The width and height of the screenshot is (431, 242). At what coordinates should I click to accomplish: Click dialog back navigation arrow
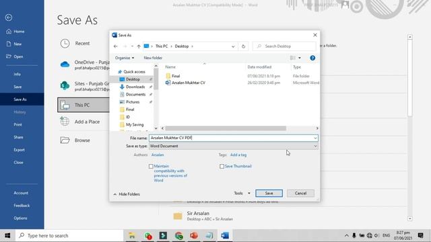coord(115,46)
